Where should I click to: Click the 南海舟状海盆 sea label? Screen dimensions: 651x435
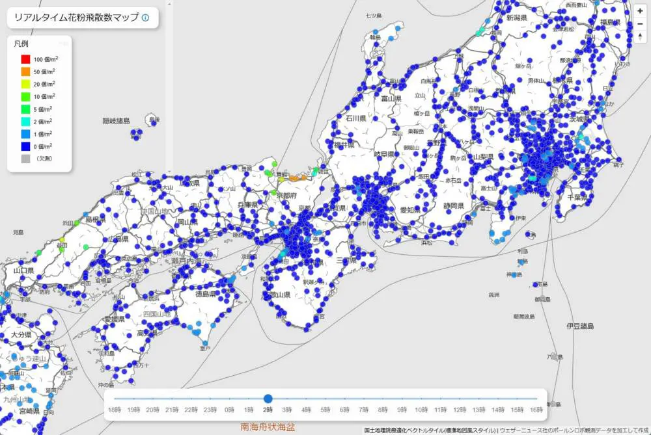pos(268,427)
